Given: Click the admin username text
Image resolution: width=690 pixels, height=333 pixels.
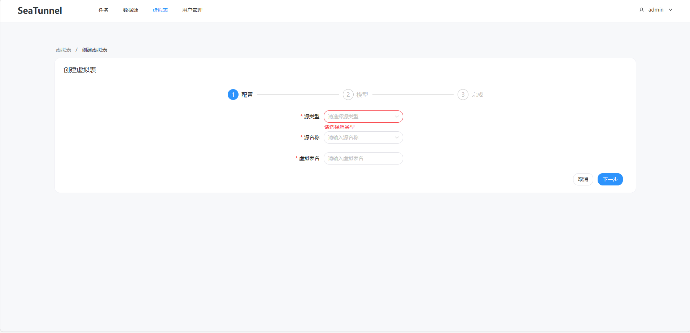Looking at the screenshot, I should (656, 10).
